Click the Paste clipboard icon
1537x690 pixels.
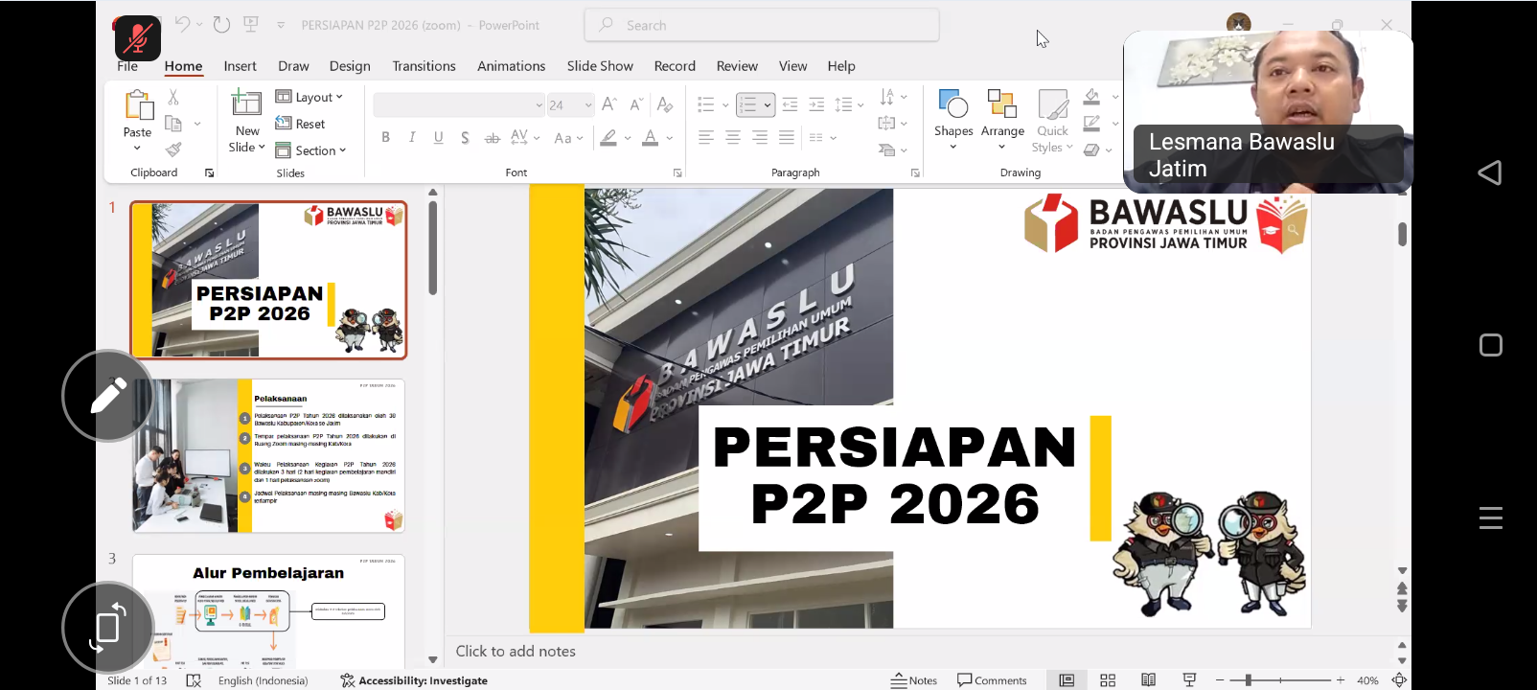(x=138, y=105)
